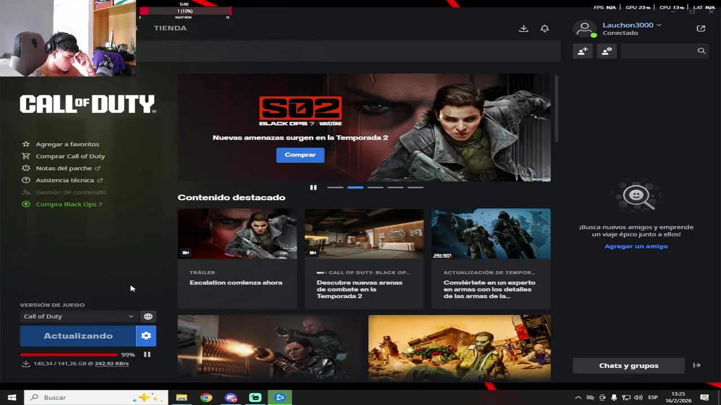Image resolution: width=721 pixels, height=405 pixels.
Task: Pop out the friends panel window
Action: point(701,28)
